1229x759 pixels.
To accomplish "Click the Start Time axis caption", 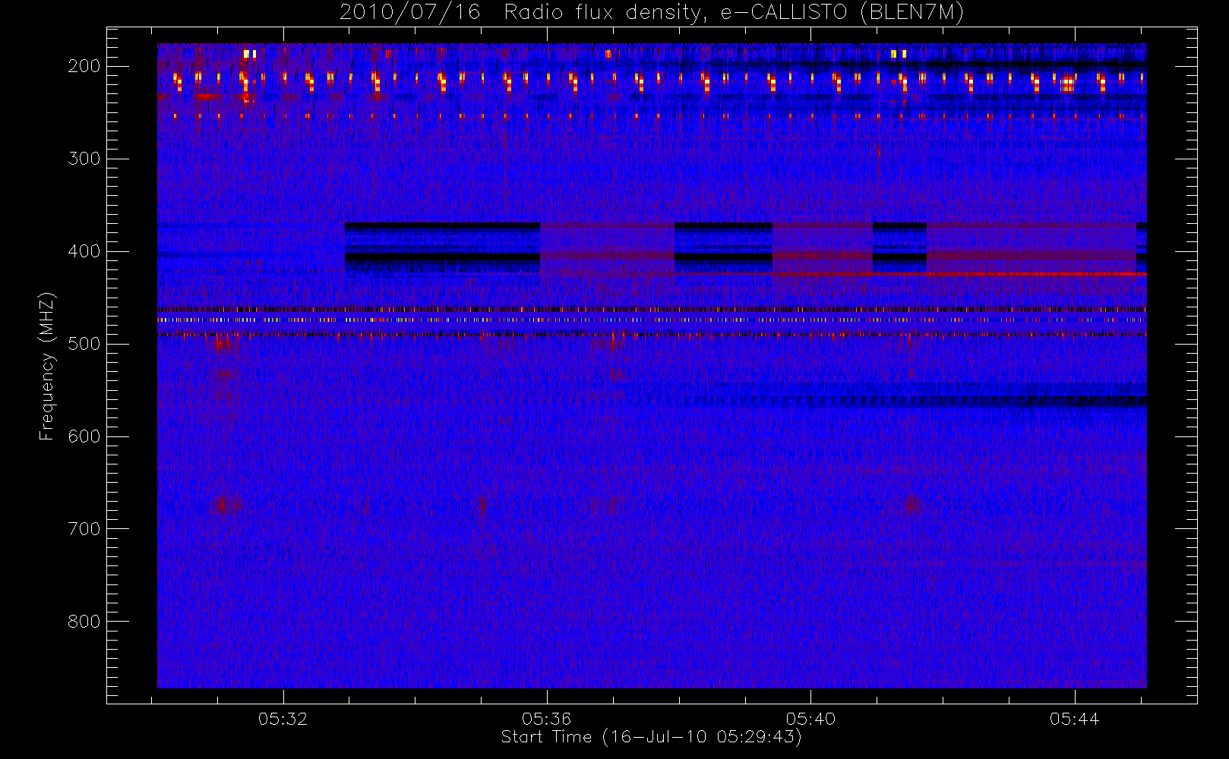I will point(652,737).
